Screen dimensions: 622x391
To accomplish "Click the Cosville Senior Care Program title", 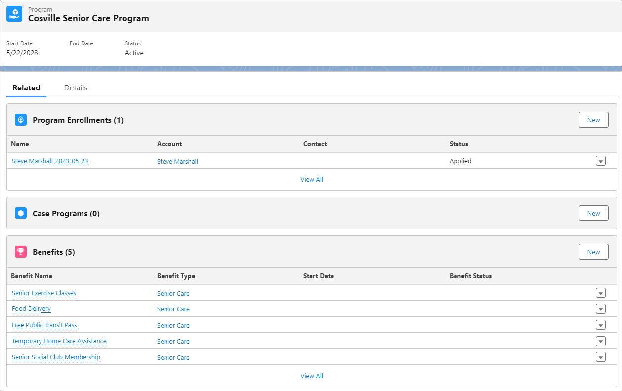I will pos(88,19).
